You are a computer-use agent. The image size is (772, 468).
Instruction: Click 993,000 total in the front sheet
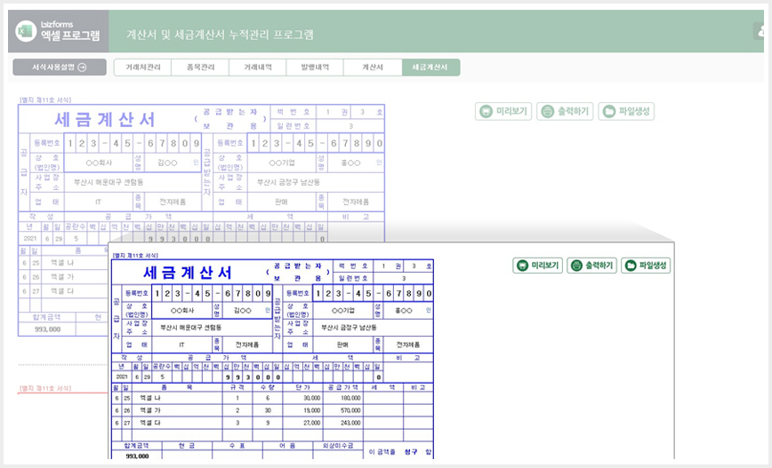point(137,456)
